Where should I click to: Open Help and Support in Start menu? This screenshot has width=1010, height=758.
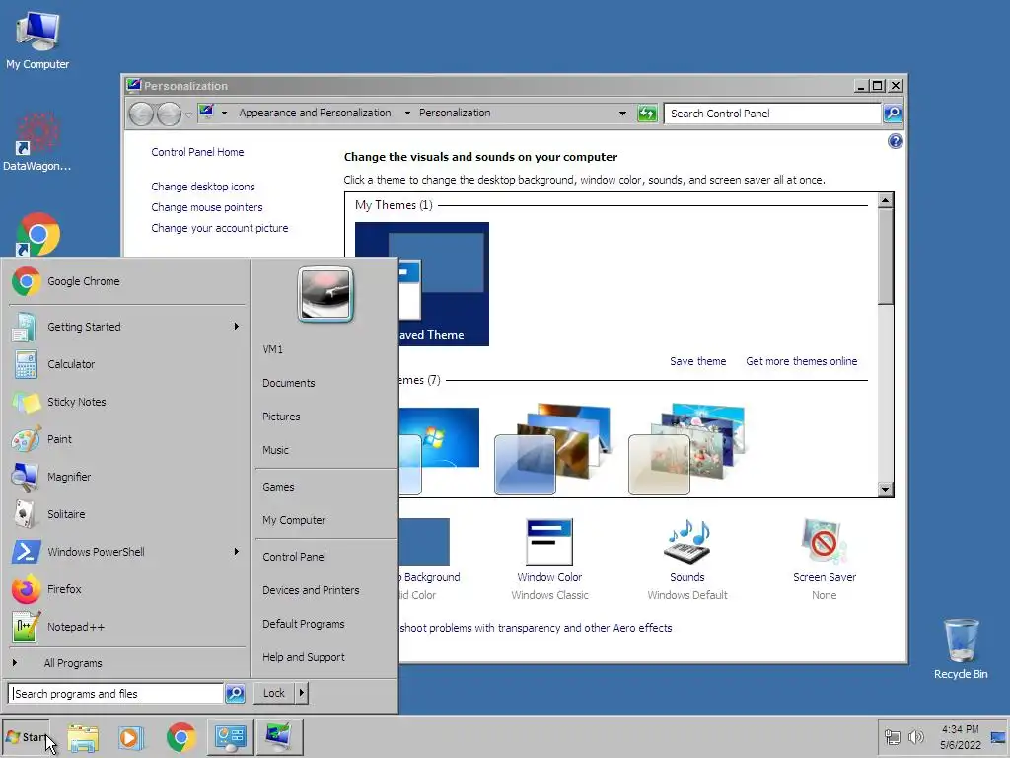click(304, 657)
